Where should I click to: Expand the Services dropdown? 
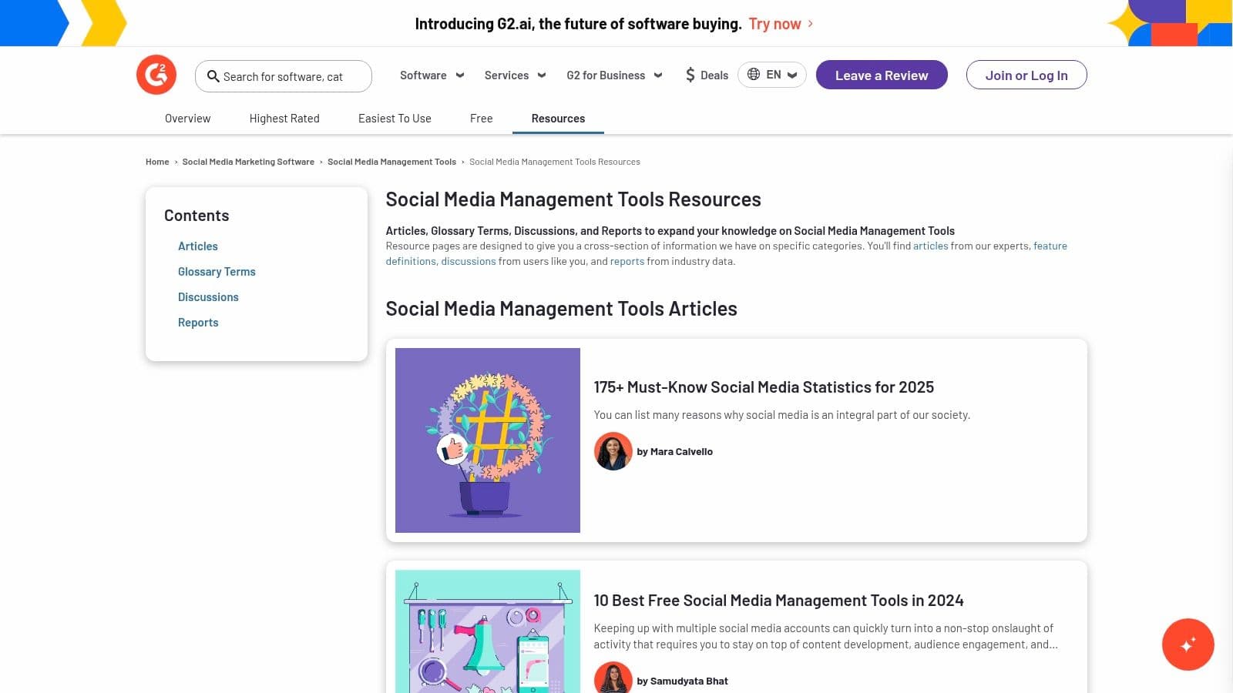coord(514,75)
